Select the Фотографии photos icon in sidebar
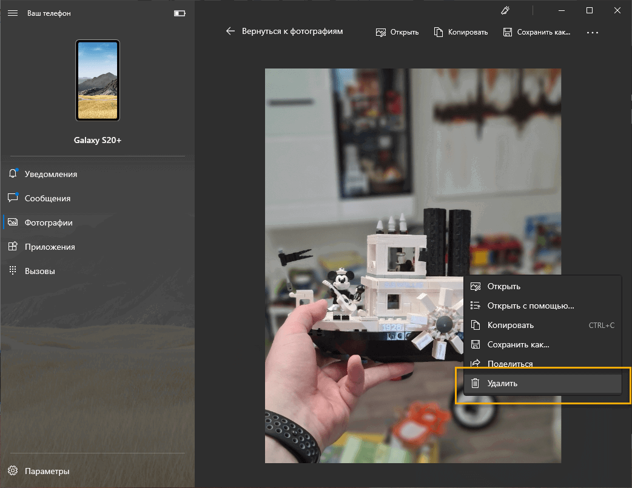 pos(13,222)
